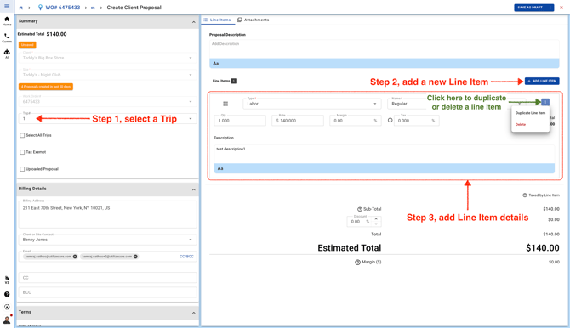
Task: Click the Margin ($) help icon
Action: pos(357,263)
